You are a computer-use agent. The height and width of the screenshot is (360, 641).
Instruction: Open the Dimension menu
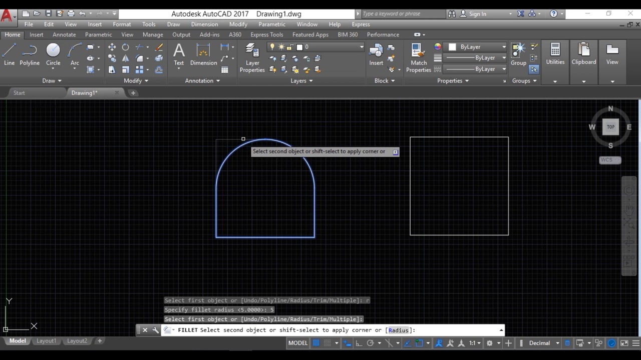204,24
